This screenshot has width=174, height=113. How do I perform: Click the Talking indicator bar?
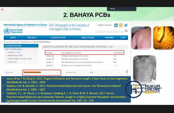pos(122,9)
